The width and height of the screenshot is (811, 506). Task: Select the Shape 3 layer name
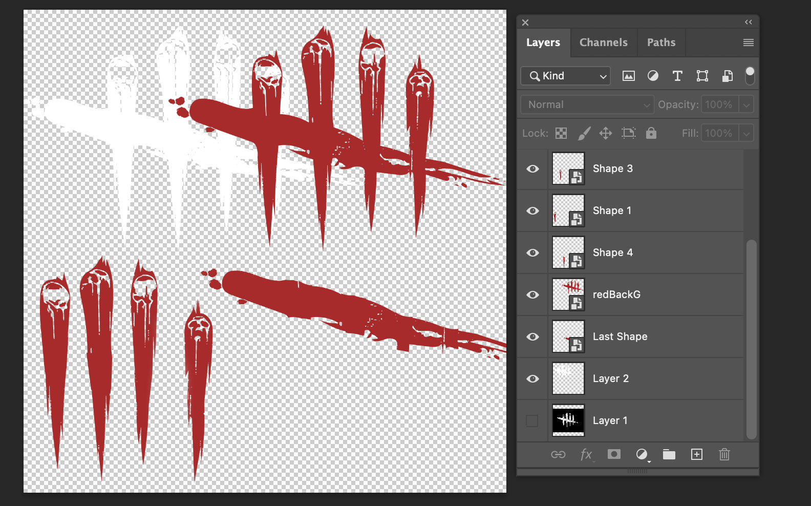613,168
